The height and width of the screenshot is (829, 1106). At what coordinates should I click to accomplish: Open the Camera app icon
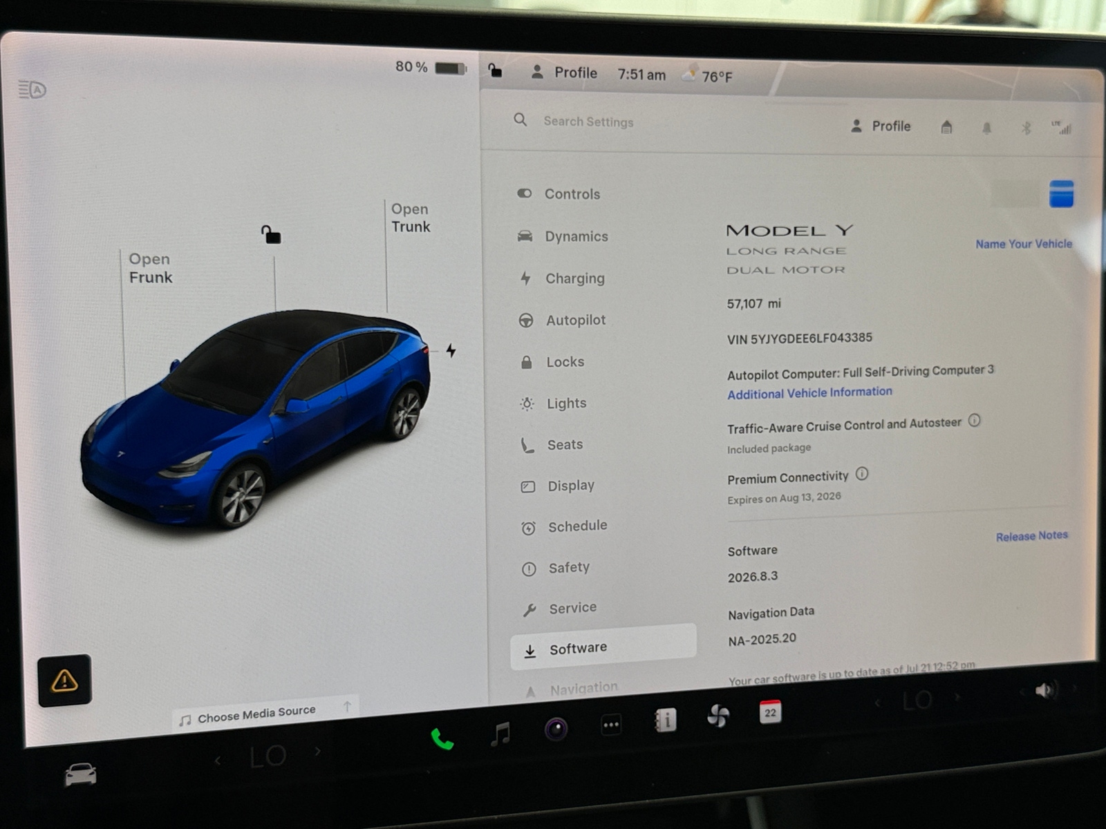click(x=556, y=729)
